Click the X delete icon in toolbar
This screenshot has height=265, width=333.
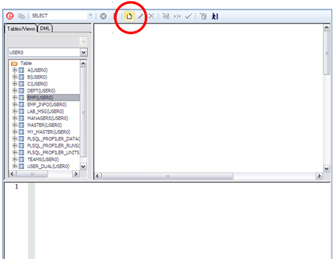pos(151,16)
